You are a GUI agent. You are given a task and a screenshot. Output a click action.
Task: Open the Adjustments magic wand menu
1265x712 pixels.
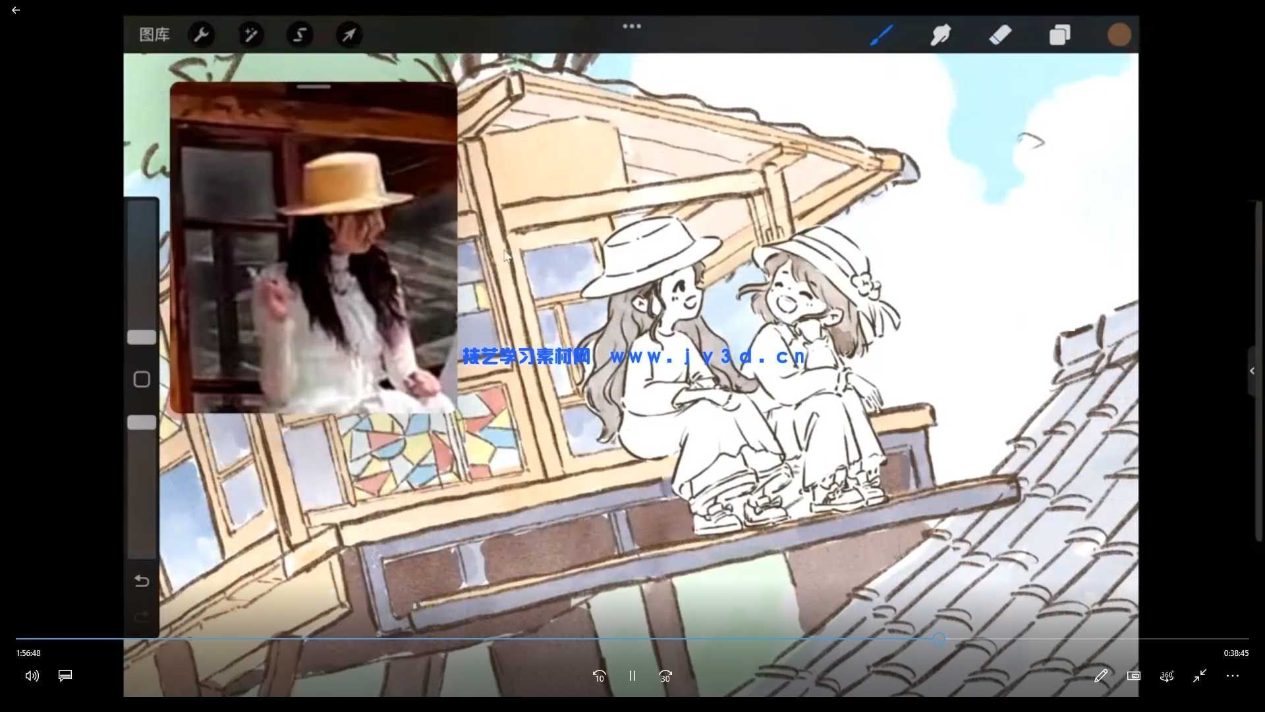(x=250, y=34)
